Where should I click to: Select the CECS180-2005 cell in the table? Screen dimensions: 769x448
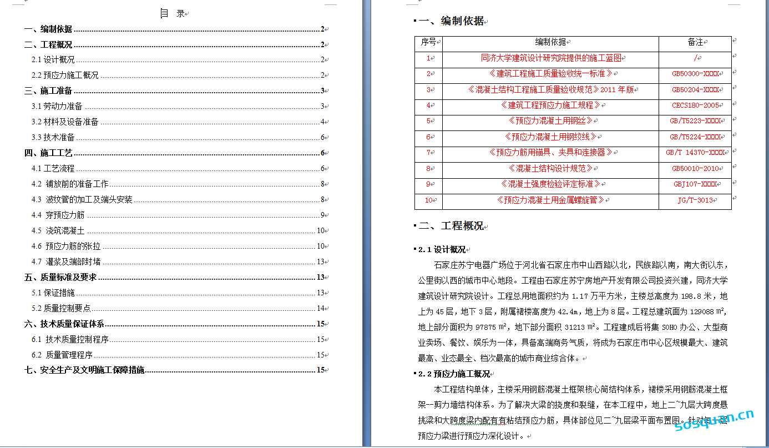695,105
